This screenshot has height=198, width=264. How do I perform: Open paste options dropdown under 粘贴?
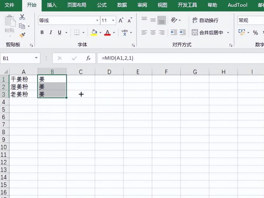tap(10, 36)
